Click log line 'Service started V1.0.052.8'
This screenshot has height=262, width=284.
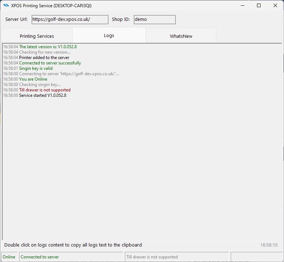tap(35, 95)
